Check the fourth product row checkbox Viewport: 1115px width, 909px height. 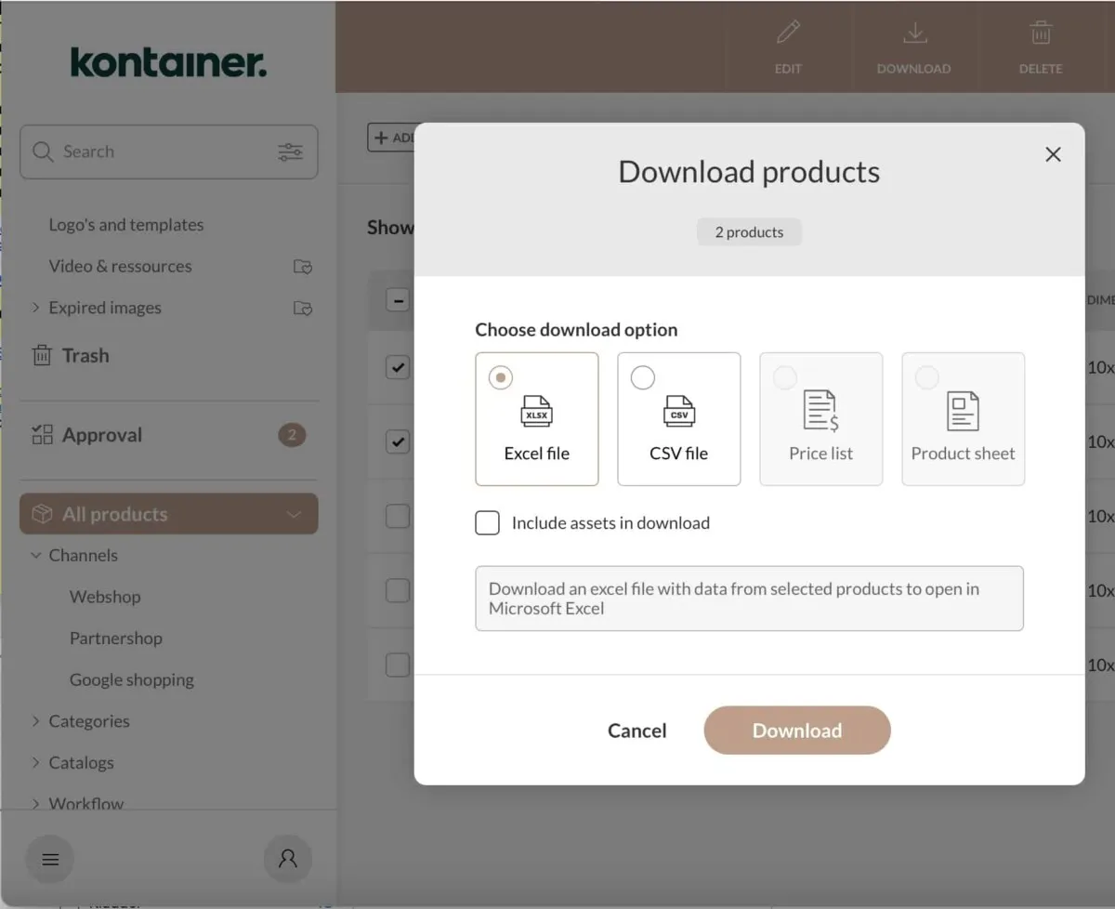[398, 590]
